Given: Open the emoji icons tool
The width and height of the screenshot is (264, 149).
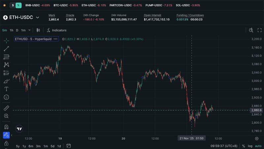Looking at the screenshot, I should pos(6,97).
